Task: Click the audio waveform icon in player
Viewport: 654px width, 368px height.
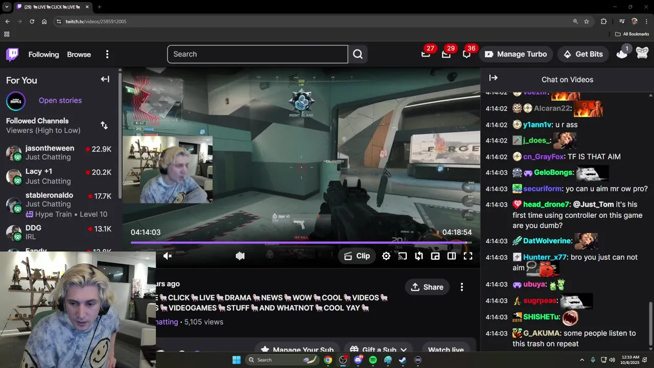Action: point(240,256)
